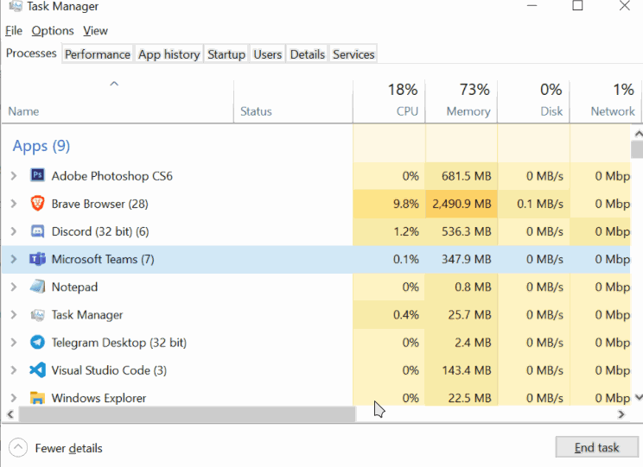This screenshot has width=643, height=467.
Task: Click the Brave Browser lion icon
Action: pos(37,203)
